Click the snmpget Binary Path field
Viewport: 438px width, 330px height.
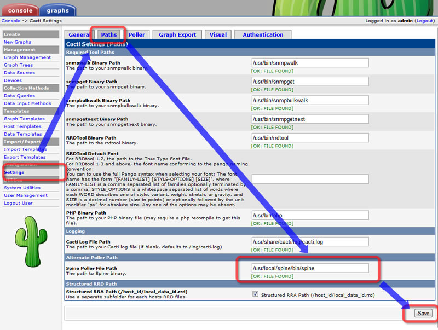click(x=310, y=82)
